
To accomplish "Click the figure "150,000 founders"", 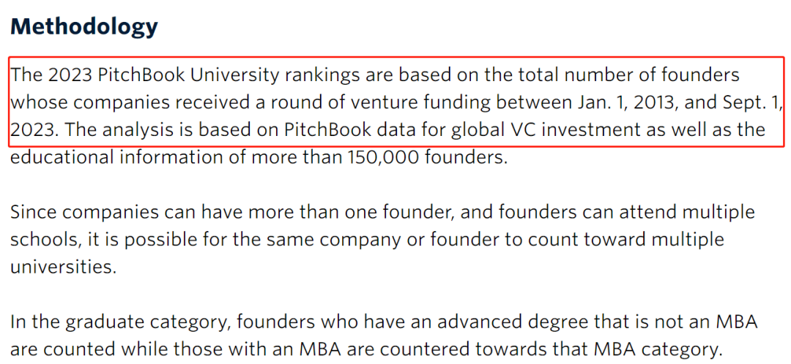I will tap(427, 158).
